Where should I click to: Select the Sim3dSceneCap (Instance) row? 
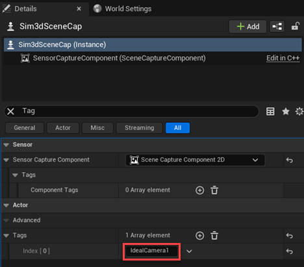153,45
